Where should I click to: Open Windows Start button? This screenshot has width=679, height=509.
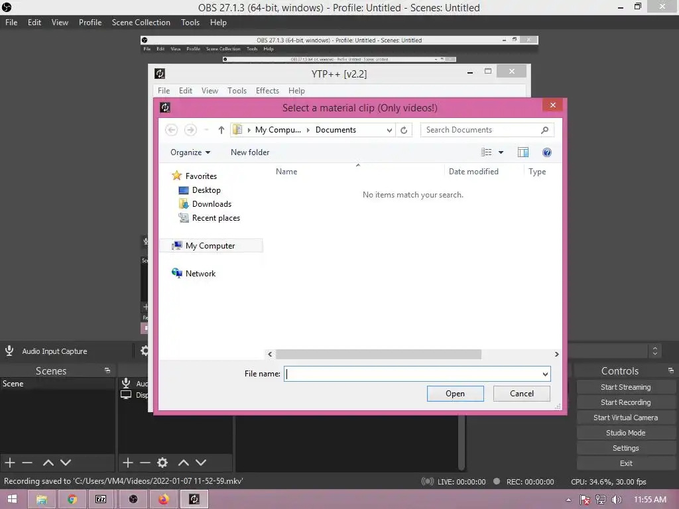click(x=12, y=499)
